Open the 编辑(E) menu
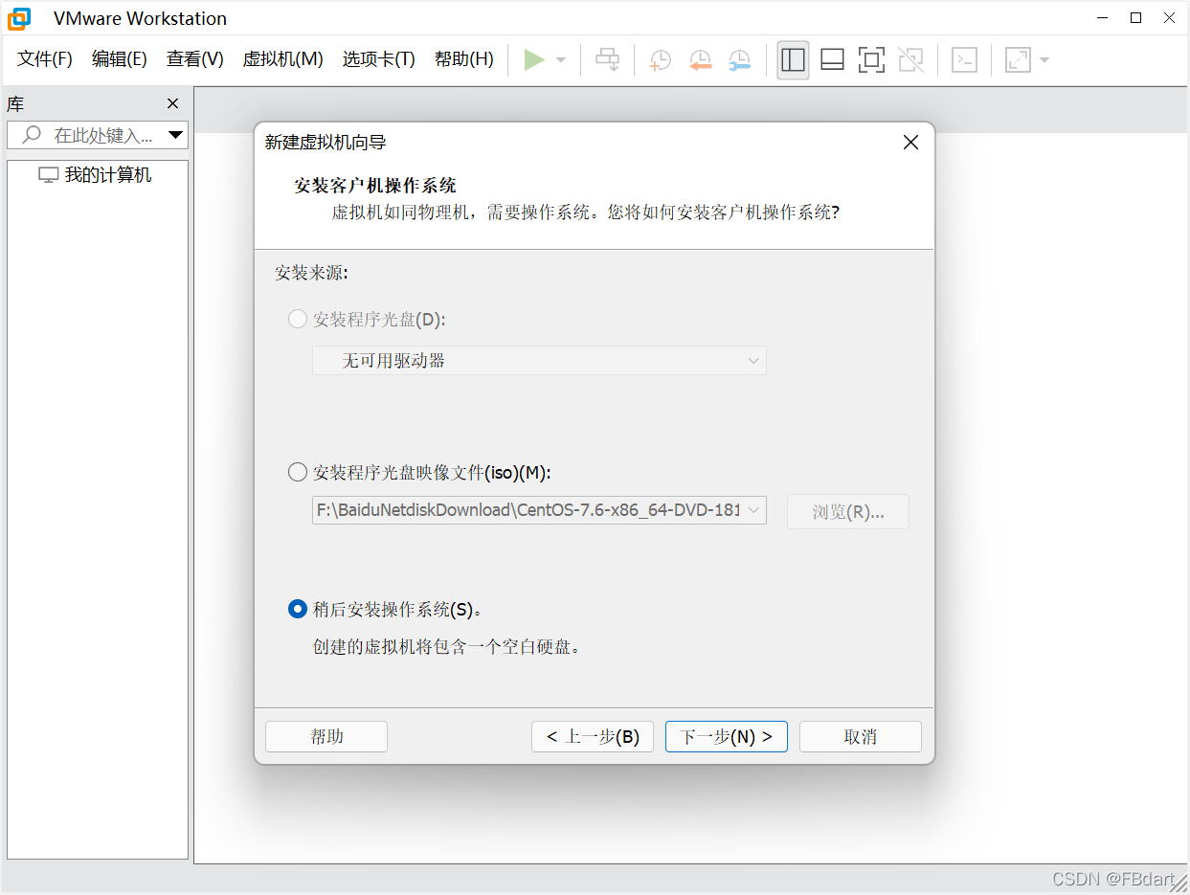The height and width of the screenshot is (895, 1190). pos(120,59)
